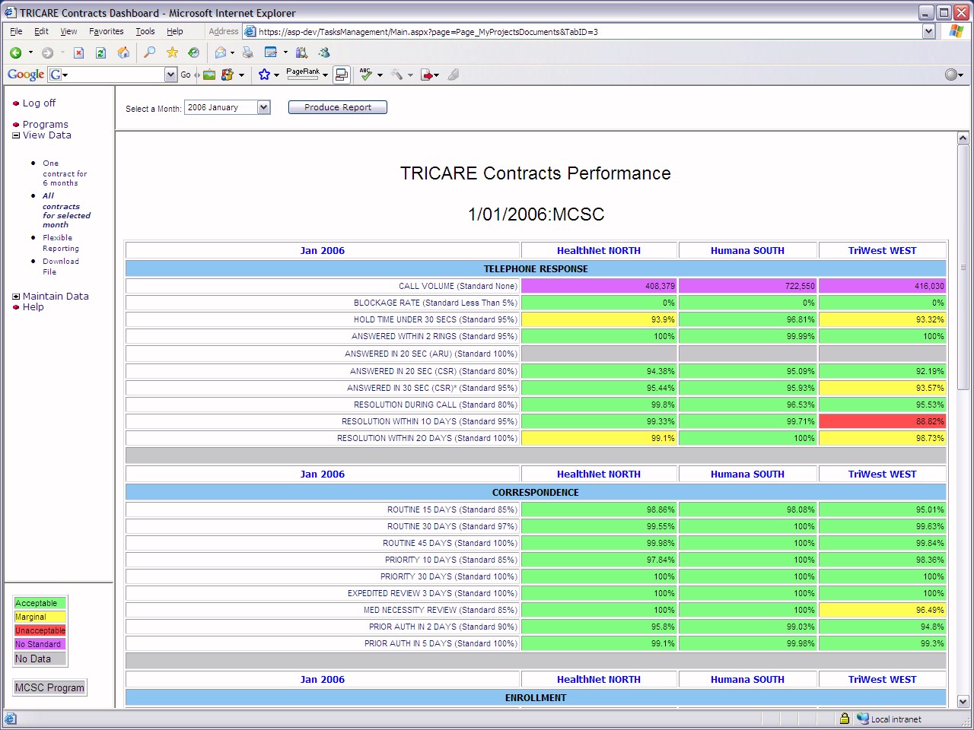
Task: Click in the Google search input field
Action: pyautogui.click(x=114, y=75)
